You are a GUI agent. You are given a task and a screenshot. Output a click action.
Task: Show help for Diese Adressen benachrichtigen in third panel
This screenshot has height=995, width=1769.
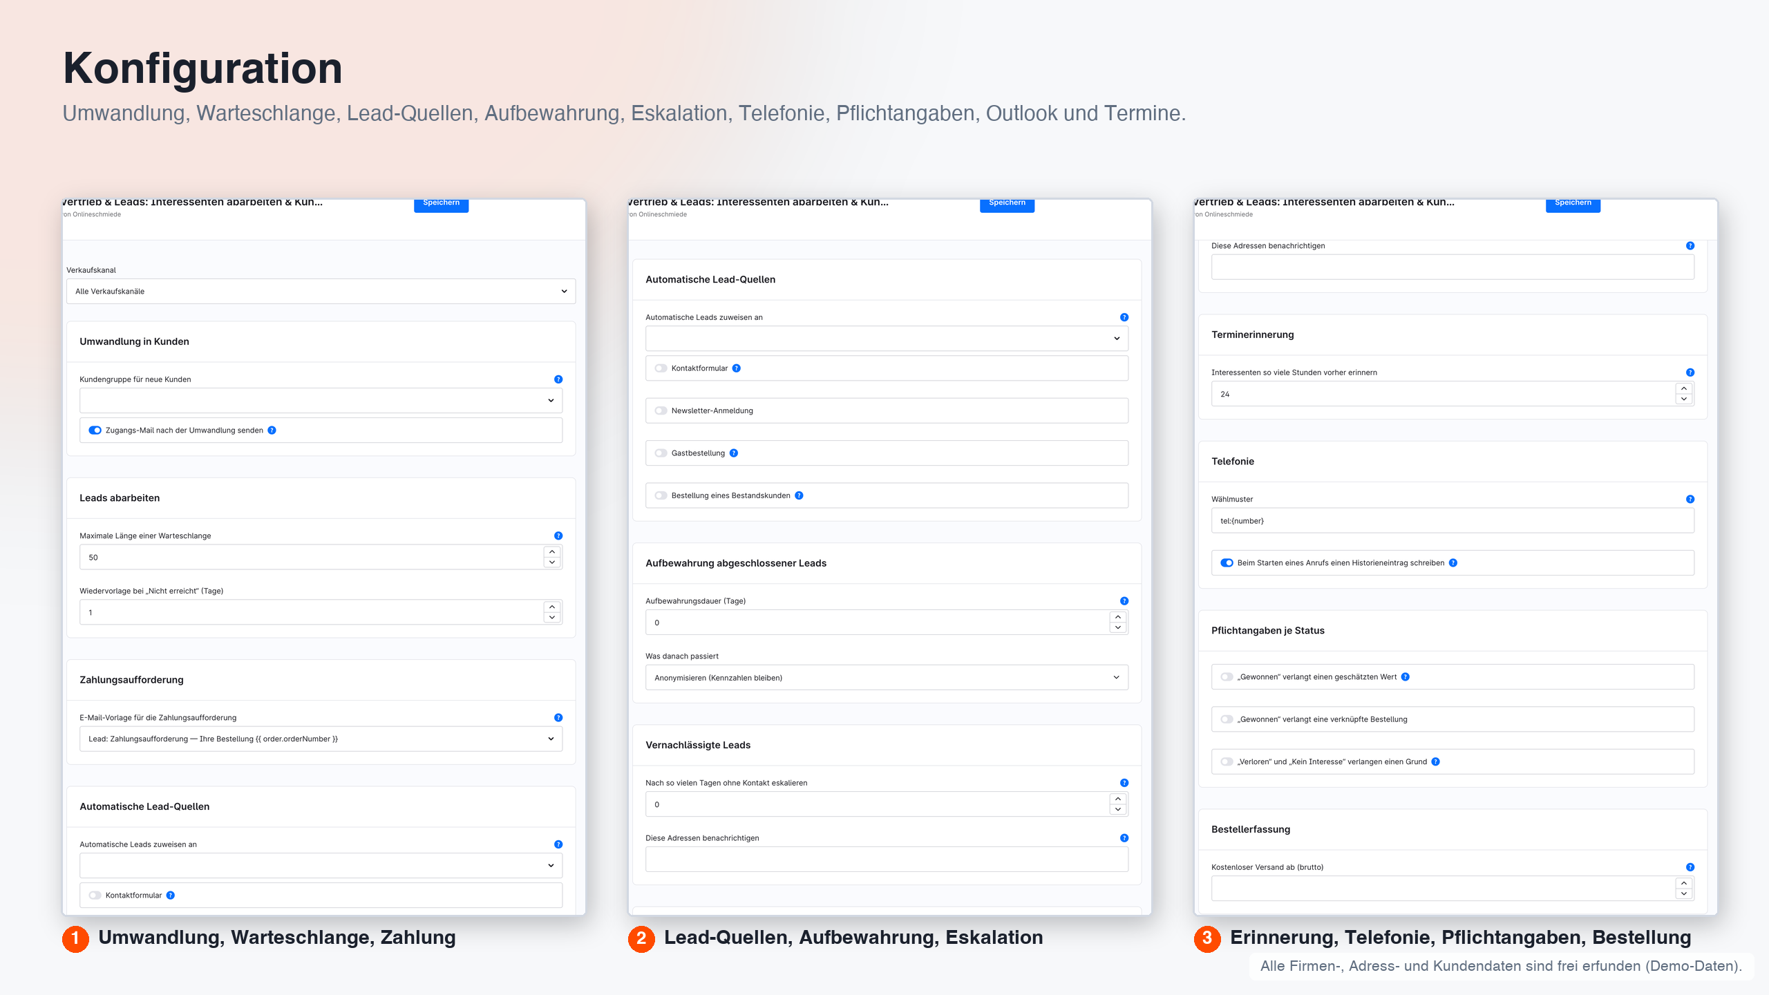tap(1690, 246)
